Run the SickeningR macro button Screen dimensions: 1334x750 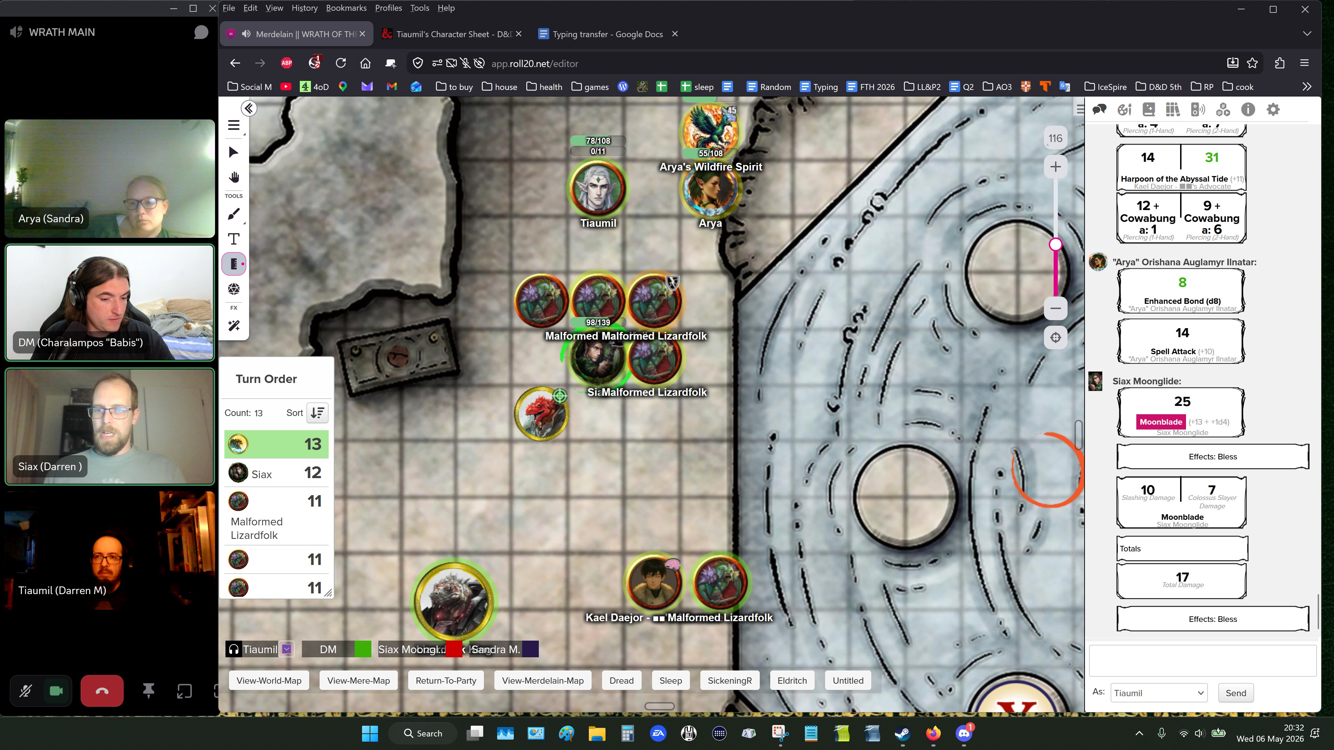(730, 681)
